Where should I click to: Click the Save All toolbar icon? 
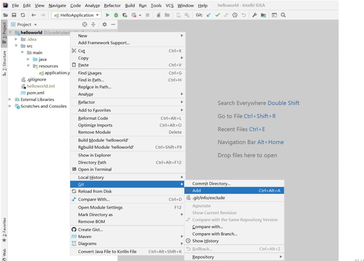(14, 15)
